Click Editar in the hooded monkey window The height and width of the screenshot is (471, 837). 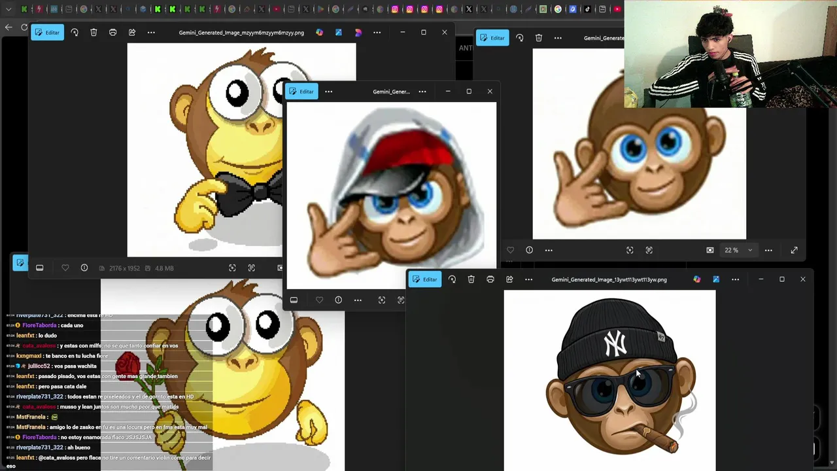301,92
